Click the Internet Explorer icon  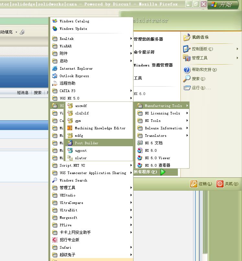pos(55,68)
